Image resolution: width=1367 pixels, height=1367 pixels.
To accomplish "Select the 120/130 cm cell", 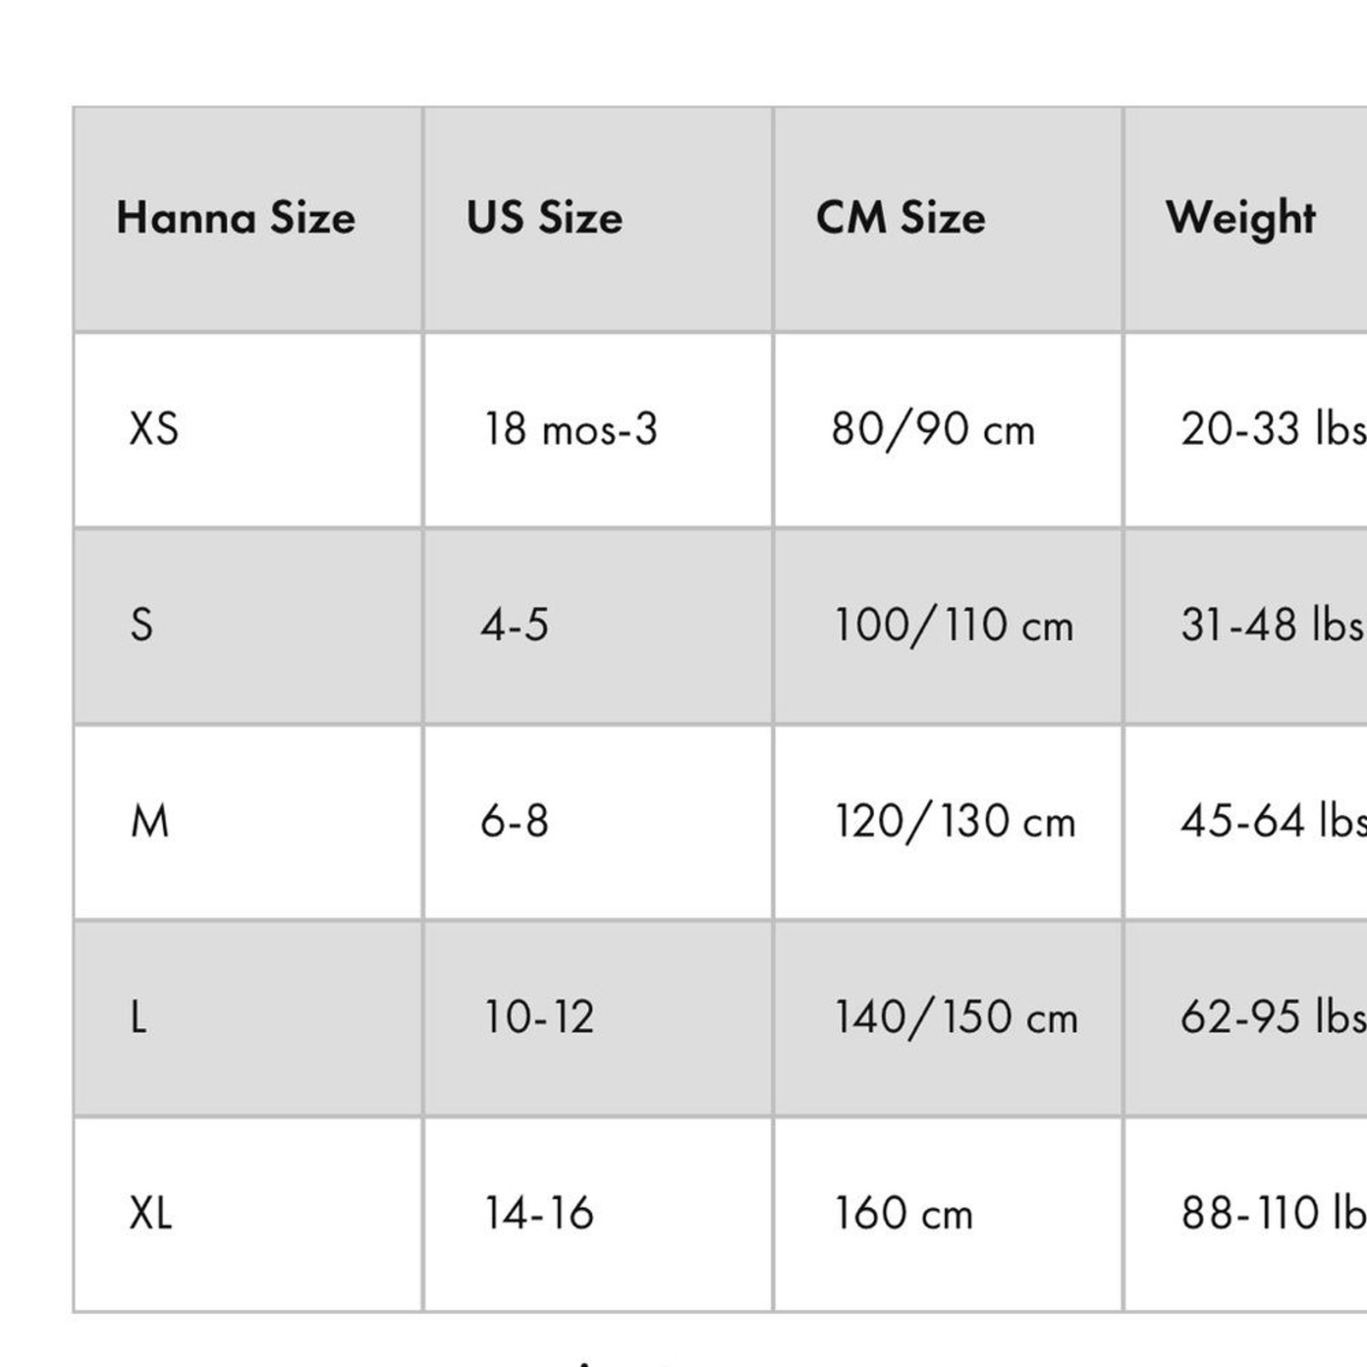I will 955,822.
